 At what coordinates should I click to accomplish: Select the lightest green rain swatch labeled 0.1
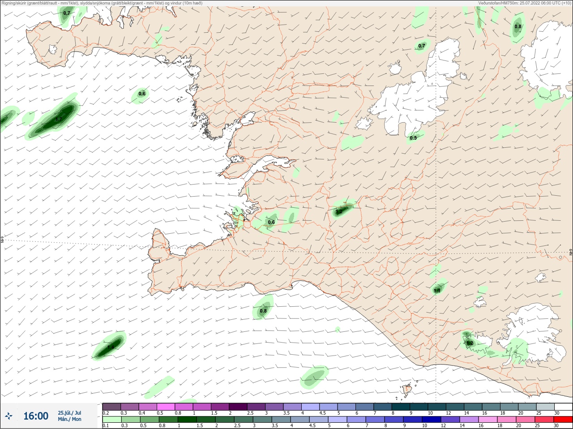coord(111,420)
